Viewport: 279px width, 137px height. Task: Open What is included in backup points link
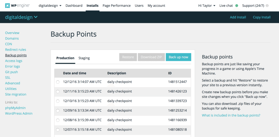coord(231,115)
